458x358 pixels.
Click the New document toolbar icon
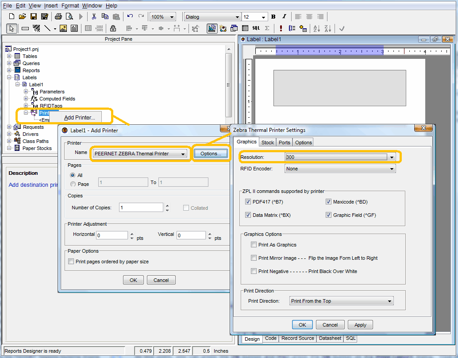tap(12, 17)
